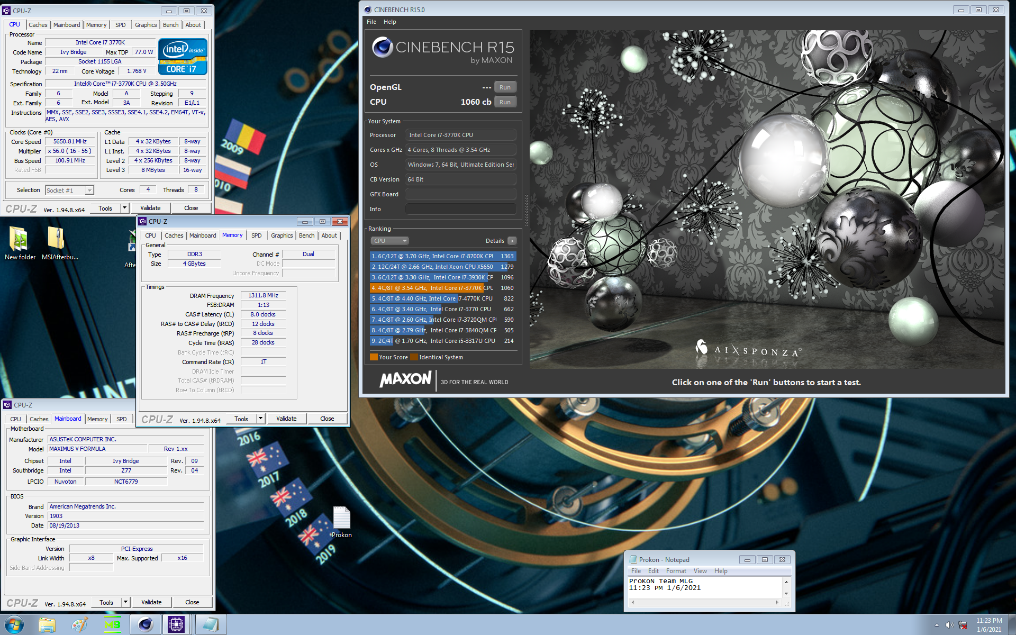Click the brown Identical System legend swatch

coord(414,357)
